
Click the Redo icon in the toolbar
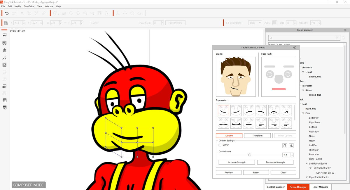click(13, 13)
